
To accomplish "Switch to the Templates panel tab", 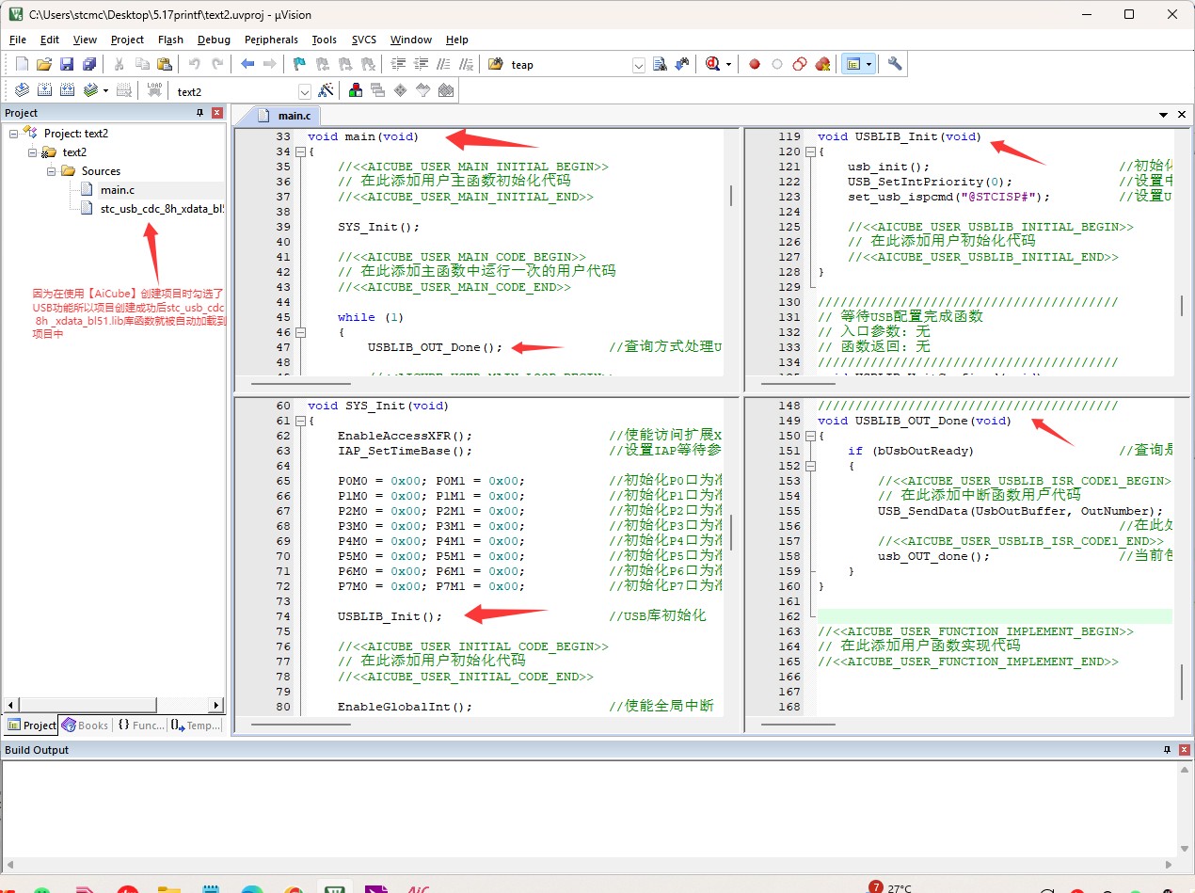I will (x=195, y=726).
